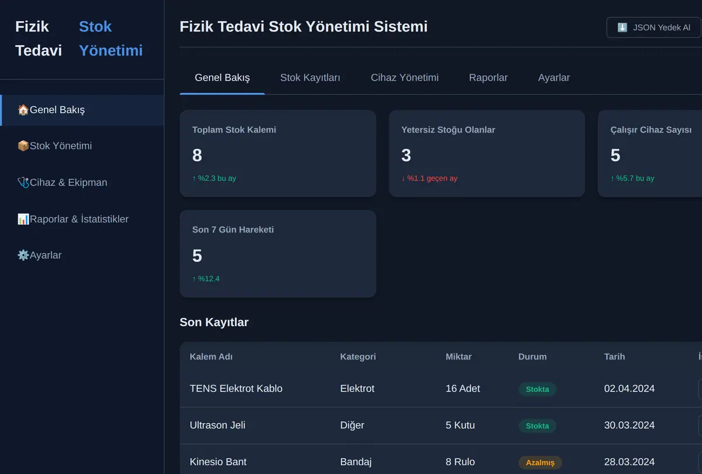Open Genel Bakış in the sidebar

click(82, 110)
